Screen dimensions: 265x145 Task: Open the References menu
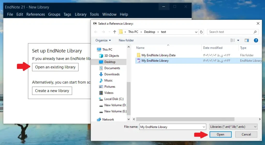pyautogui.click(x=36, y=15)
